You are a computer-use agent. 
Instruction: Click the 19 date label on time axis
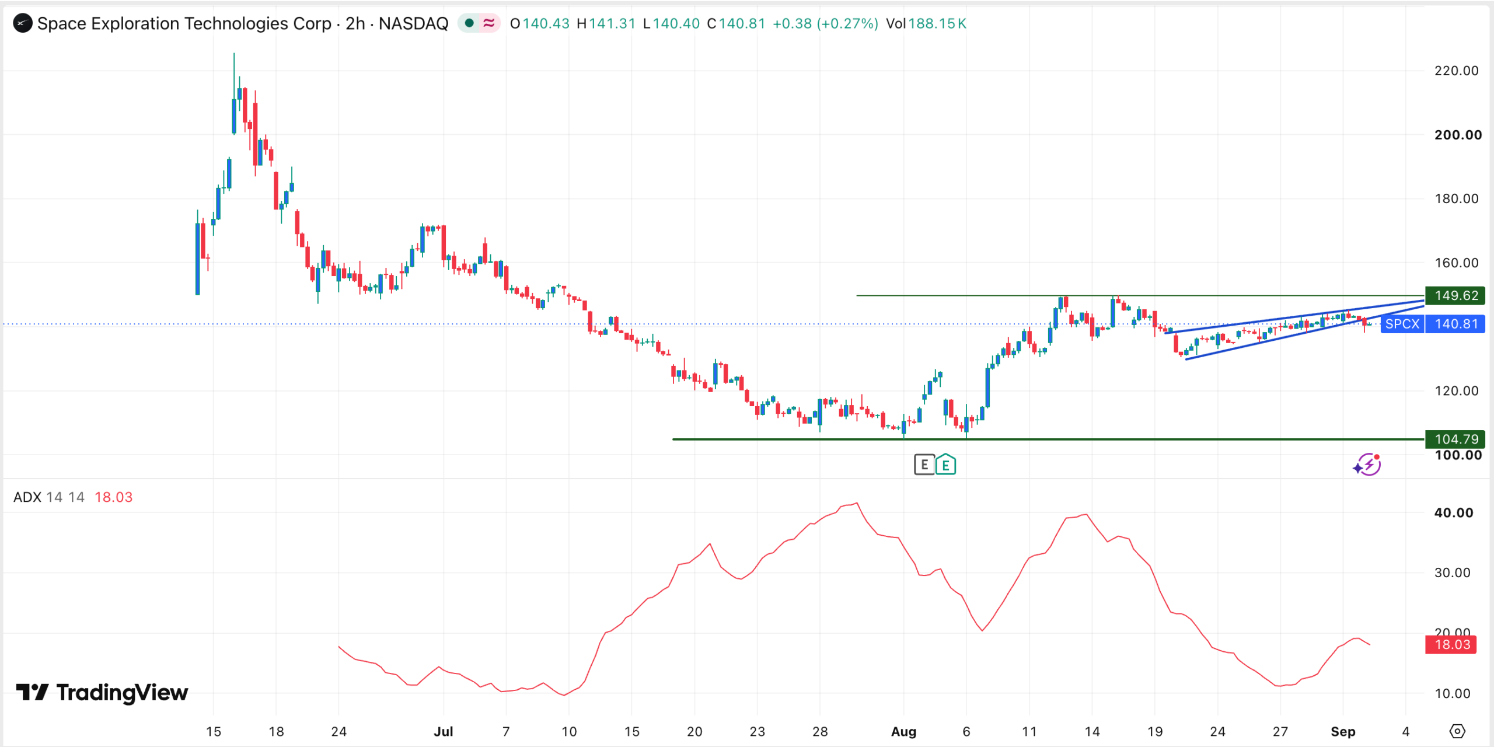click(1155, 731)
